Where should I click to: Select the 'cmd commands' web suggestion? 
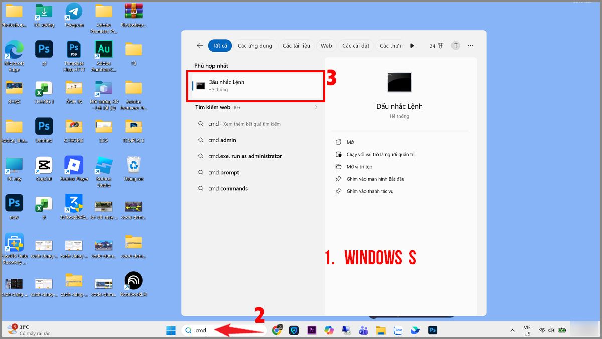256,188
